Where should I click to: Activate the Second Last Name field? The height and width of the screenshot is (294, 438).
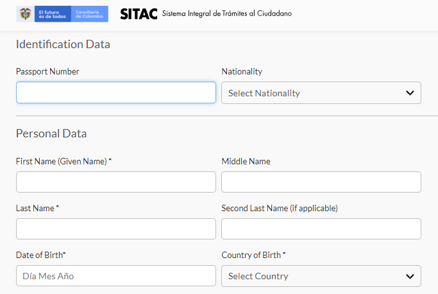coord(321,229)
